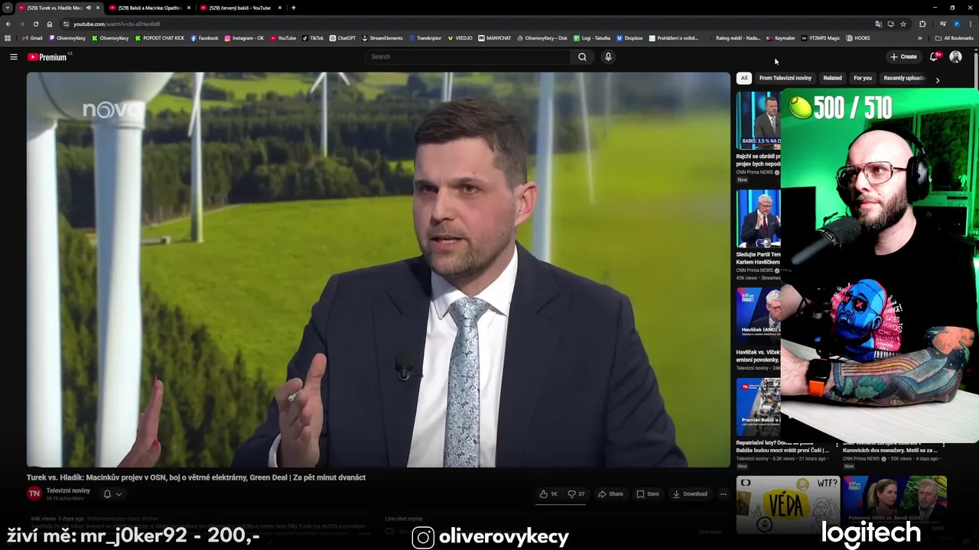The height and width of the screenshot is (550, 979).
Task: Open the Instagram - OK bookmark
Action: [244, 38]
